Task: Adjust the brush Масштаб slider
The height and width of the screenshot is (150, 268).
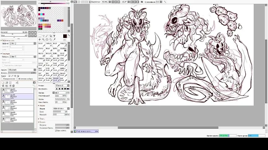Action: [x=61, y=115]
